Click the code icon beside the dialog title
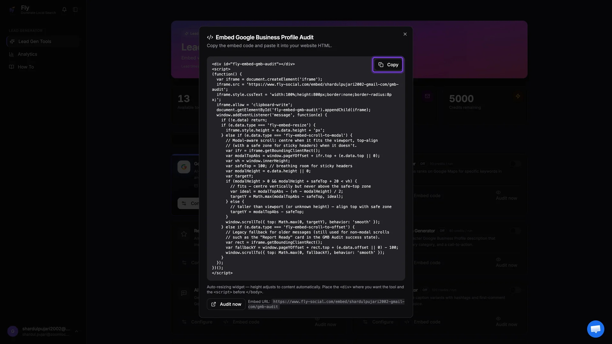 (x=210, y=37)
